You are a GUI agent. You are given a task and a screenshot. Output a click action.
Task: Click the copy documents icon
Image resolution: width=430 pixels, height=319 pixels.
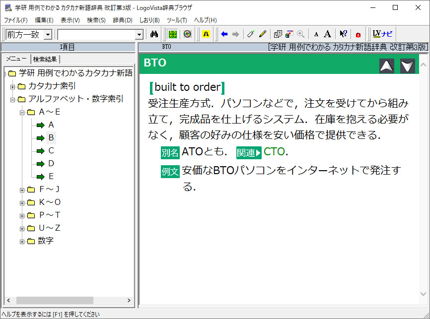[x=278, y=34]
